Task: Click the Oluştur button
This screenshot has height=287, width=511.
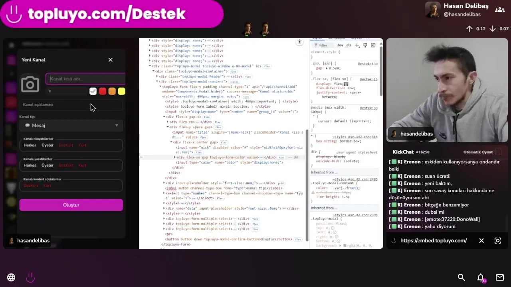Action: (71, 205)
